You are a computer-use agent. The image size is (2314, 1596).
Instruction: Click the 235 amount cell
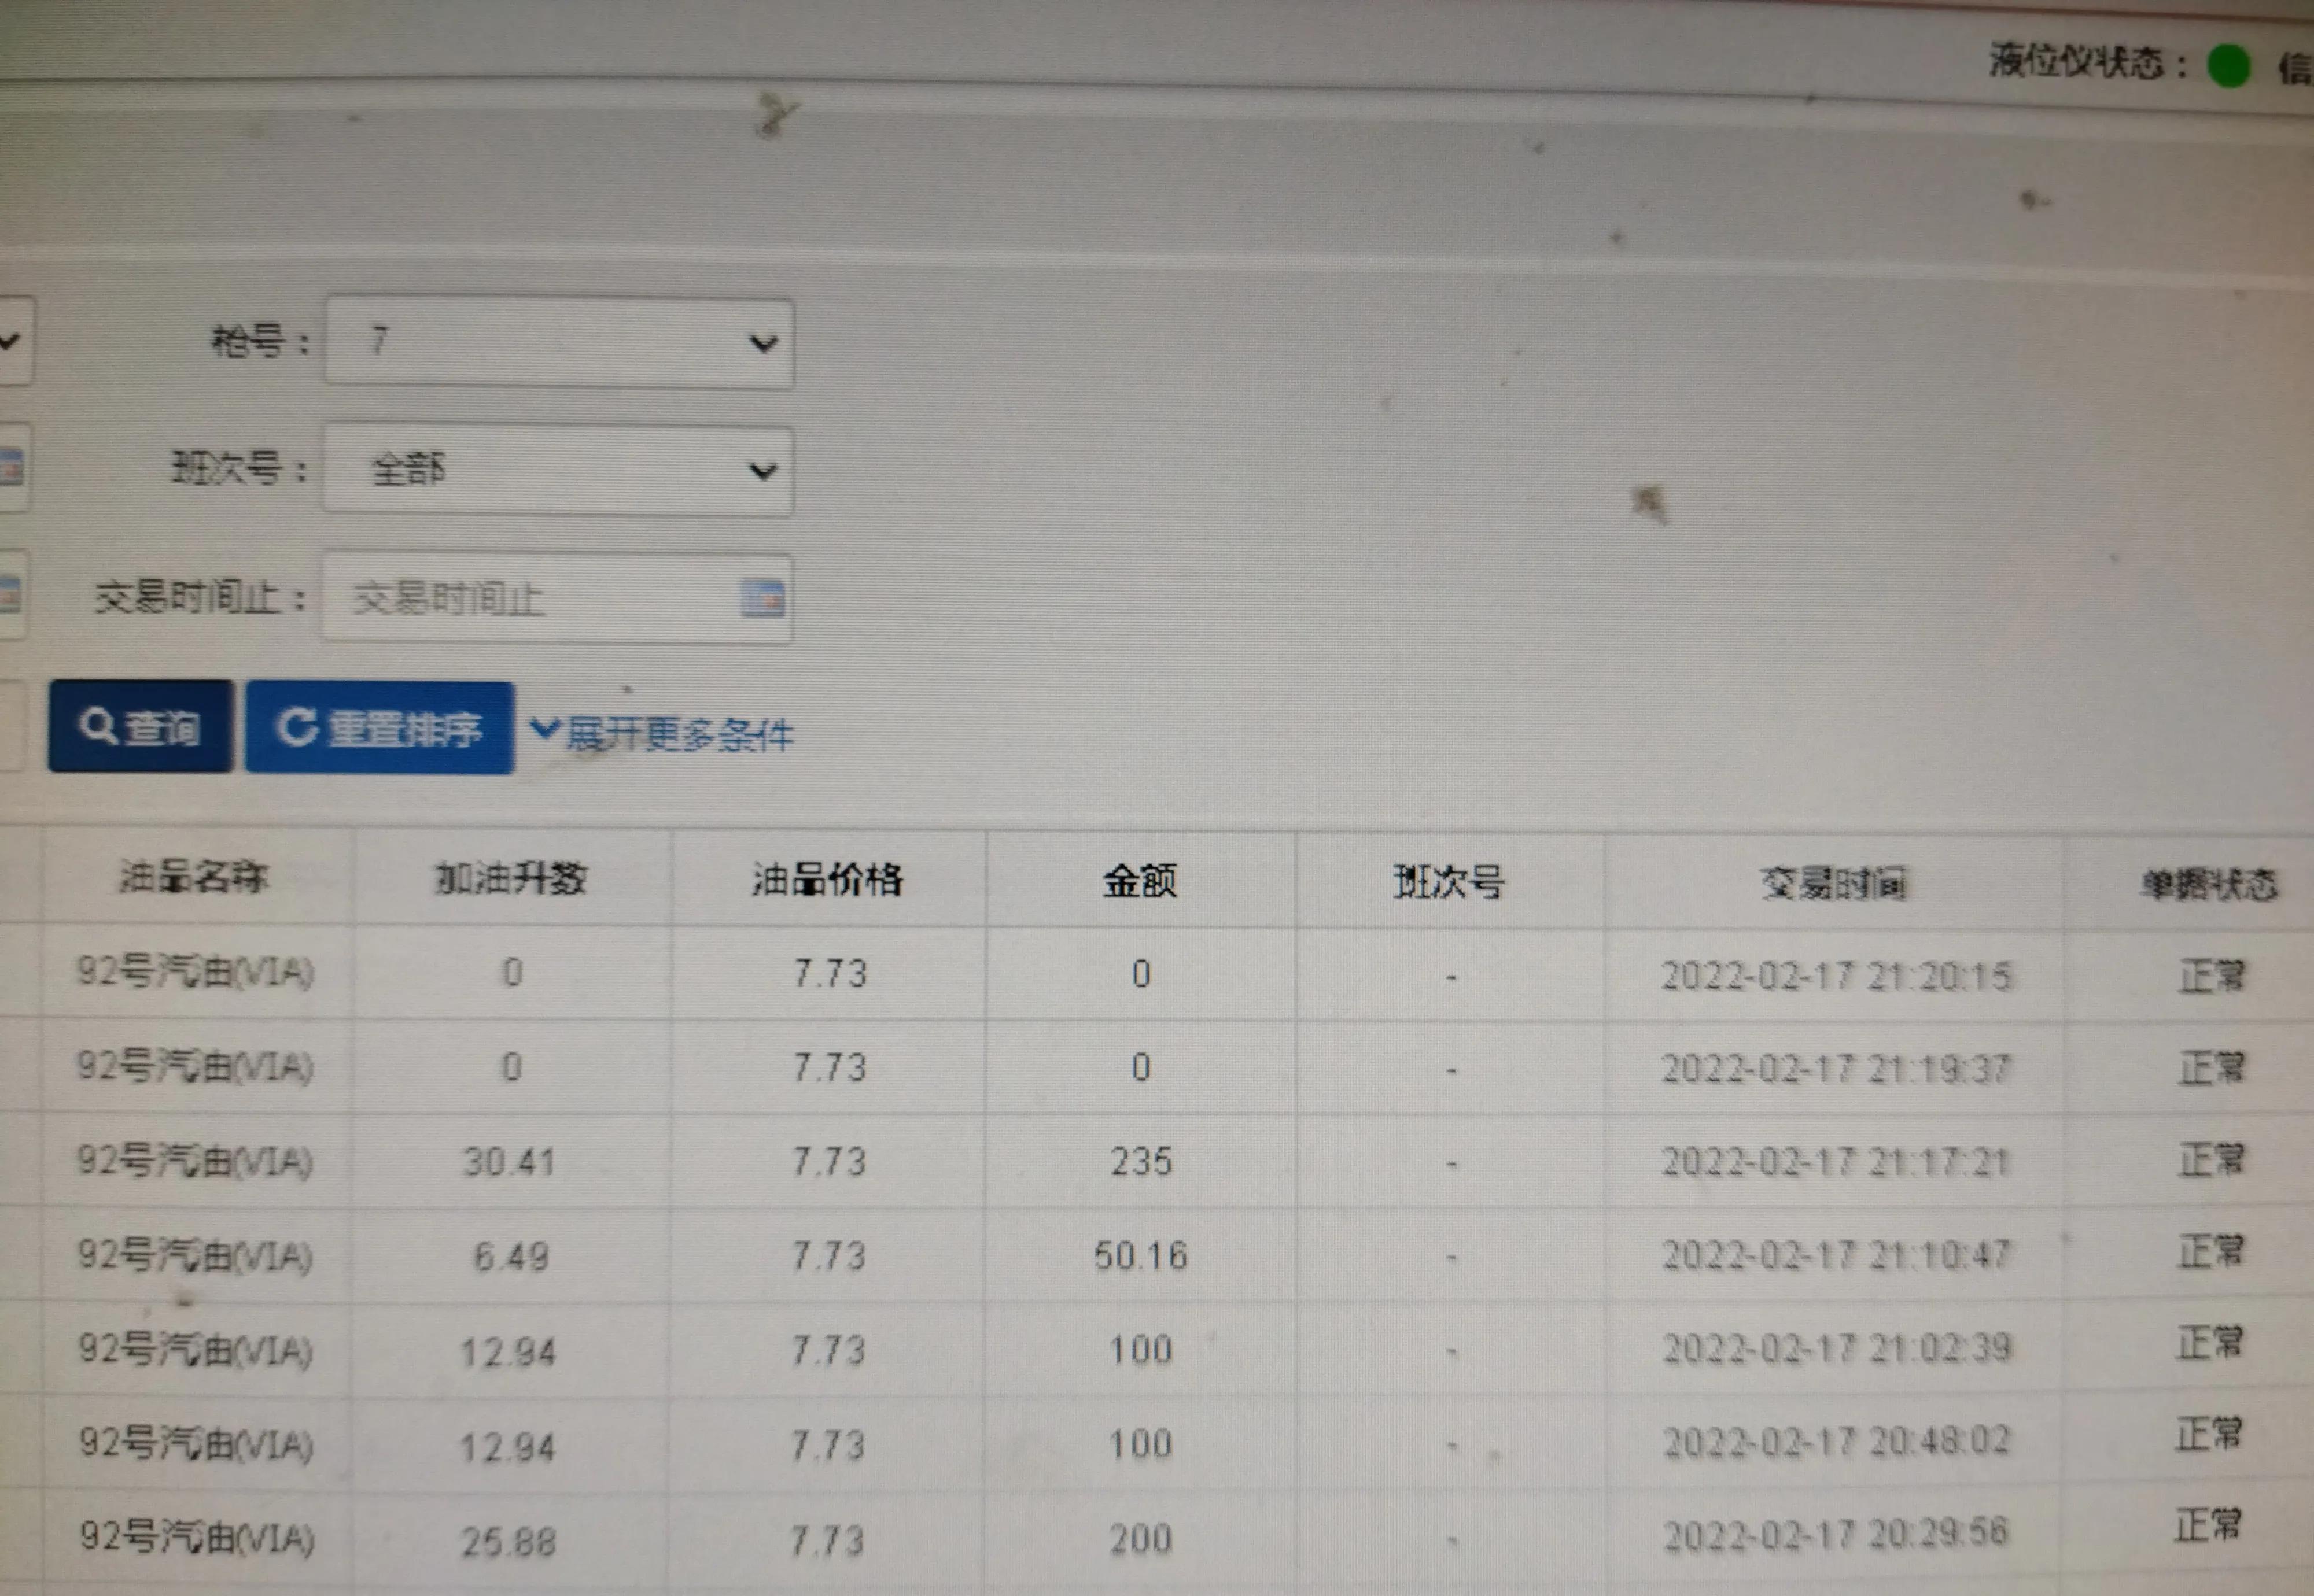pyautogui.click(x=1140, y=1162)
